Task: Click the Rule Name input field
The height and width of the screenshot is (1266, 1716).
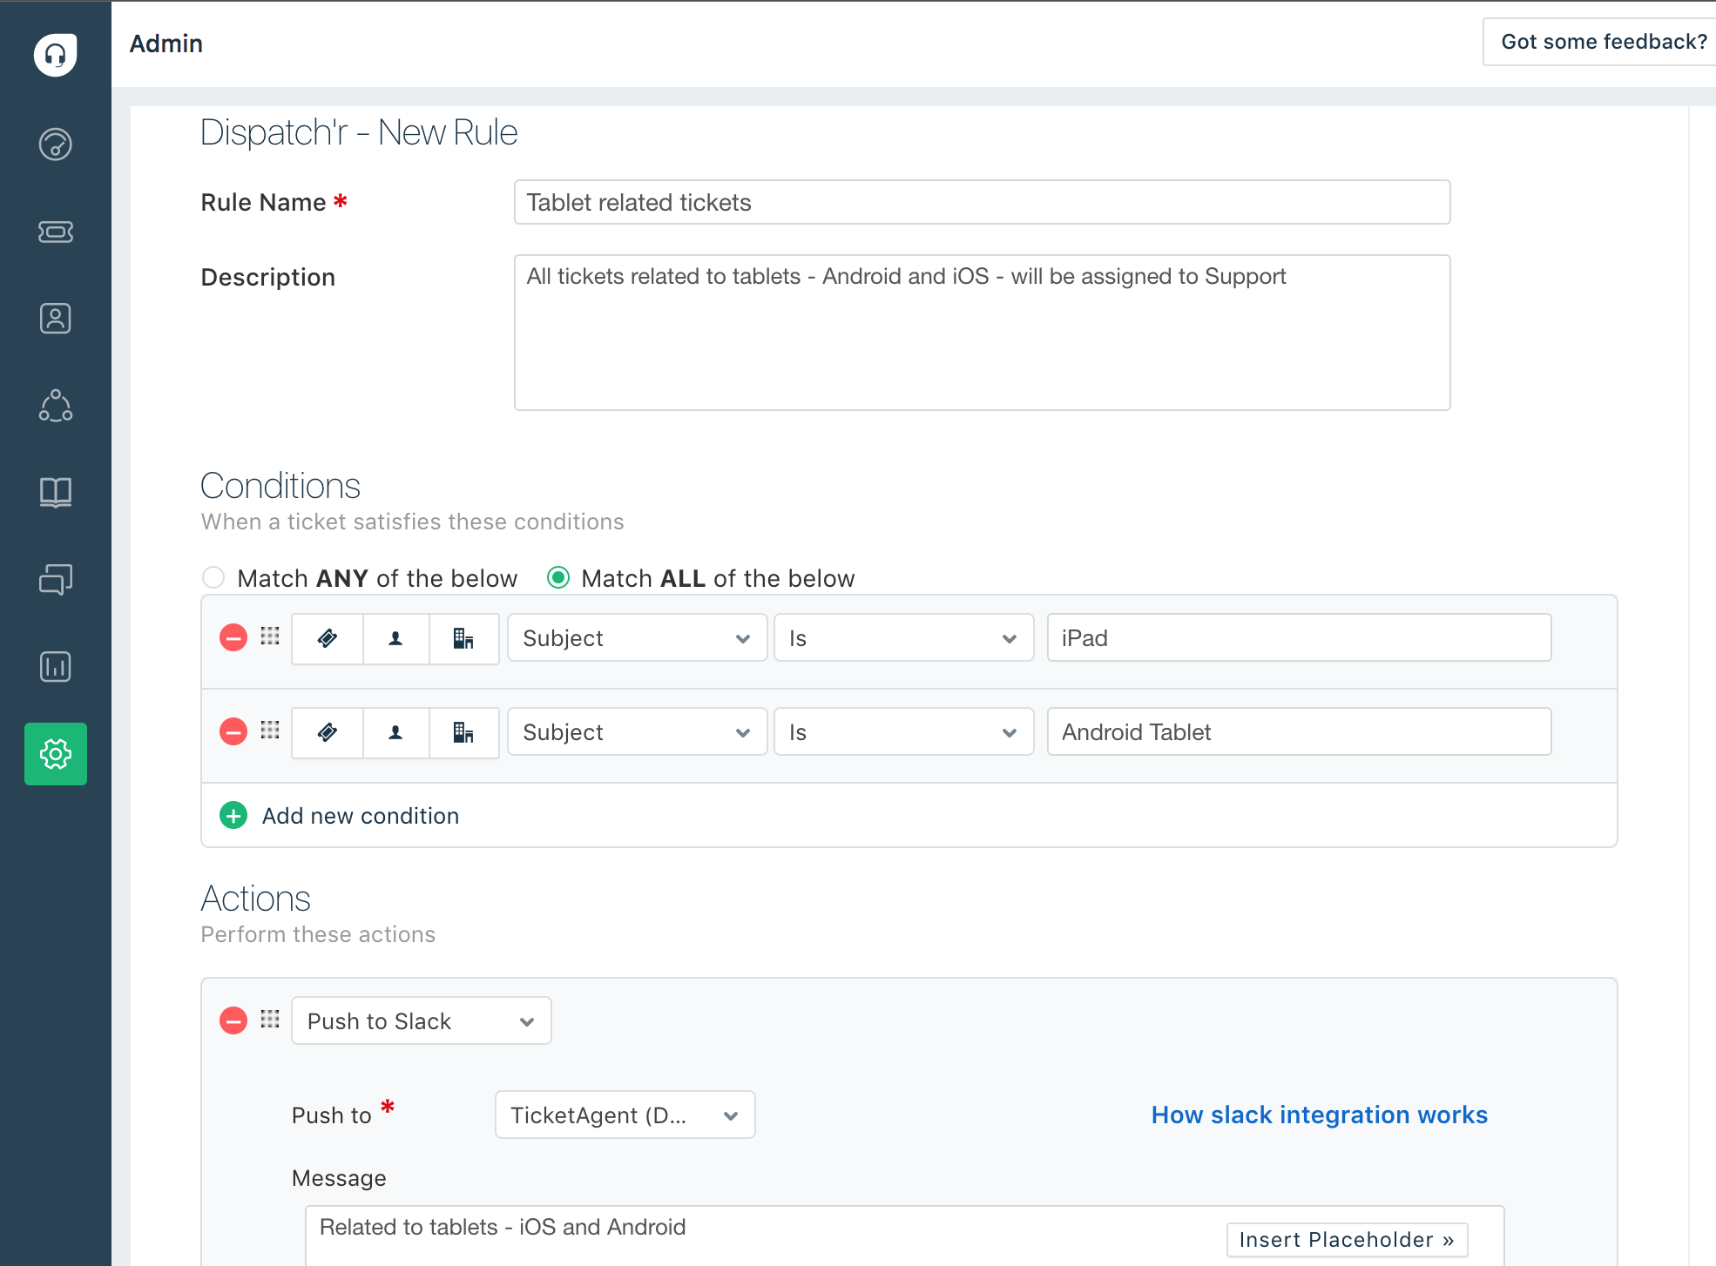Action: click(x=982, y=203)
